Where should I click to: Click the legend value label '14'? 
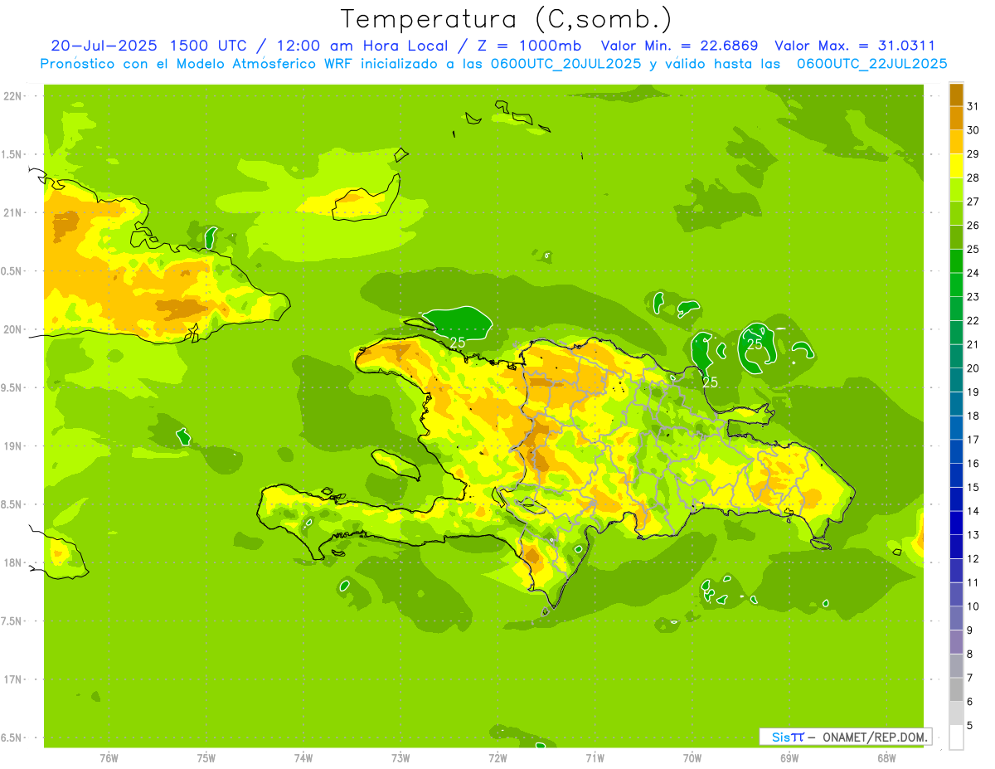pyautogui.click(x=973, y=511)
